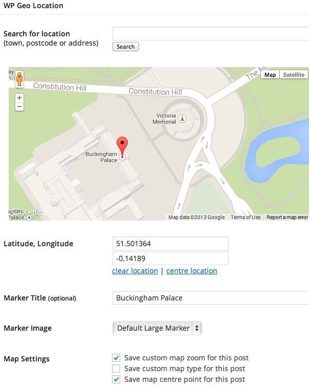Click the clear location link
The image size is (309, 387).
135,271
